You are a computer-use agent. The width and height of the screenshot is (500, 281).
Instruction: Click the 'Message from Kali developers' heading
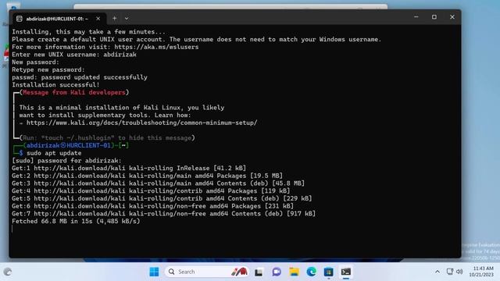[x=74, y=92]
